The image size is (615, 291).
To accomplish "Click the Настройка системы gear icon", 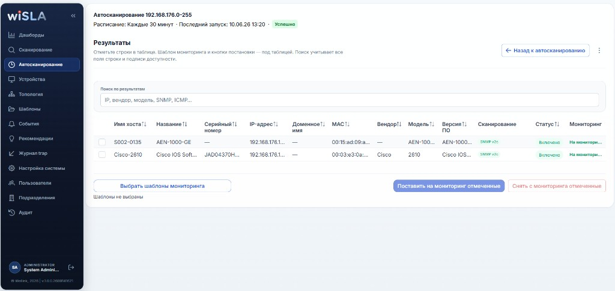I will point(12,169).
